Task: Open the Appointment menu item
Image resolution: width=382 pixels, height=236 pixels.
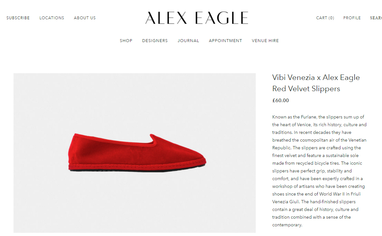Action: coord(225,41)
